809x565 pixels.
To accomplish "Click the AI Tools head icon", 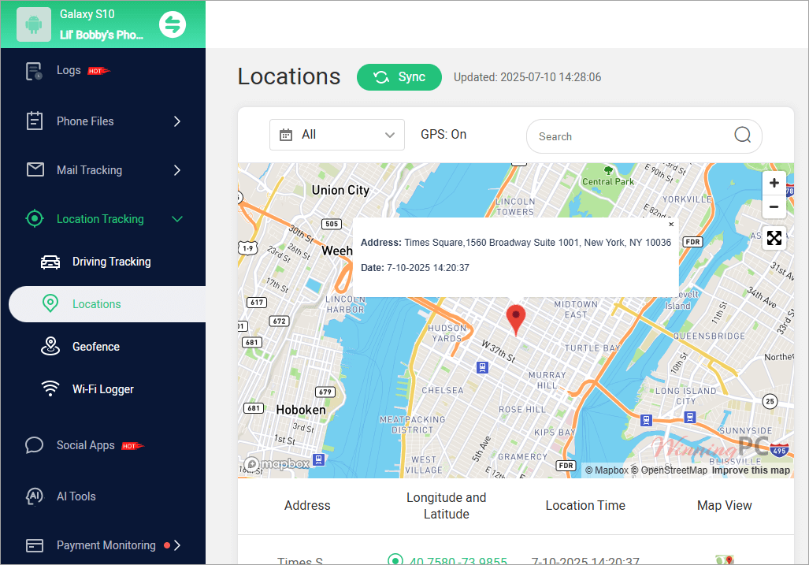I will tap(34, 496).
